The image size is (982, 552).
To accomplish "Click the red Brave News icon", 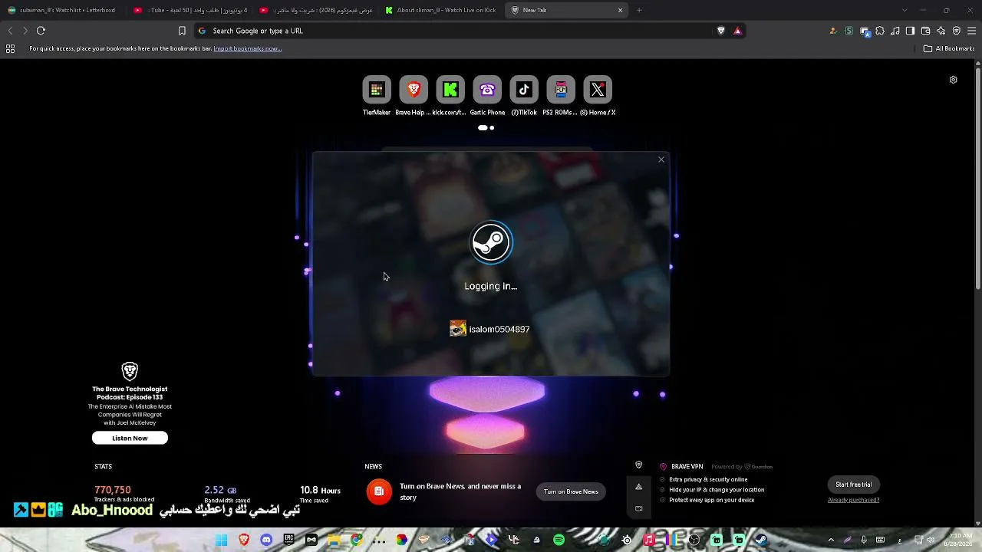I will click(379, 491).
